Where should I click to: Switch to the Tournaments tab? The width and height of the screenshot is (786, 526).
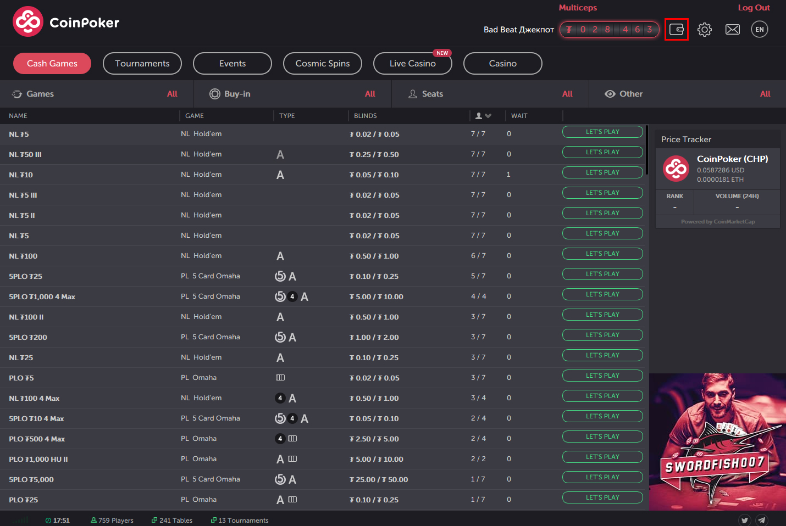142,64
